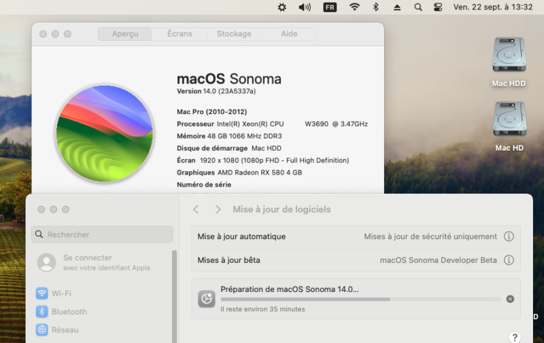The width and height of the screenshot is (544, 343).
Task: Open the Wi-Fi status menu
Action: (x=354, y=7)
